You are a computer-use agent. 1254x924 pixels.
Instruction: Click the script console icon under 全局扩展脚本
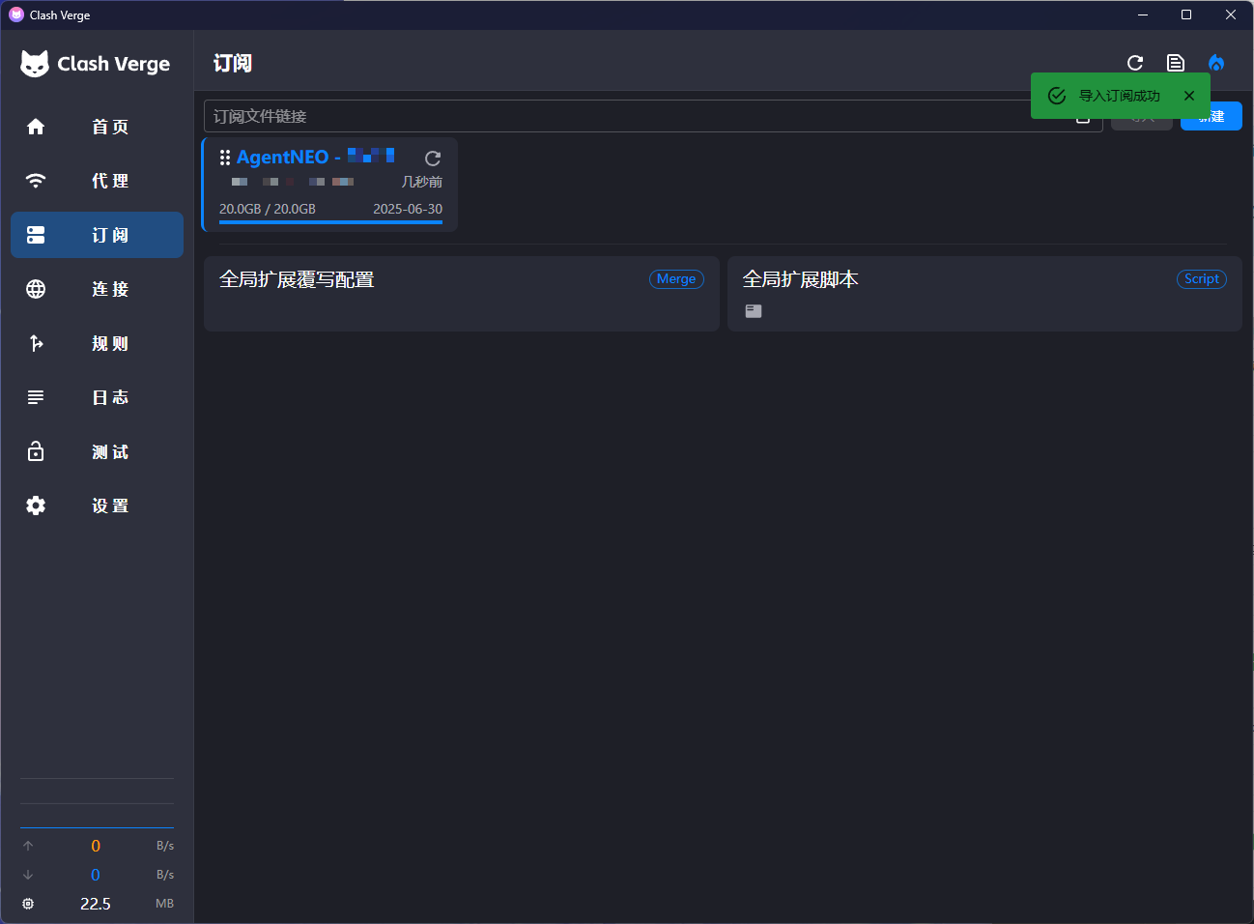click(x=754, y=311)
